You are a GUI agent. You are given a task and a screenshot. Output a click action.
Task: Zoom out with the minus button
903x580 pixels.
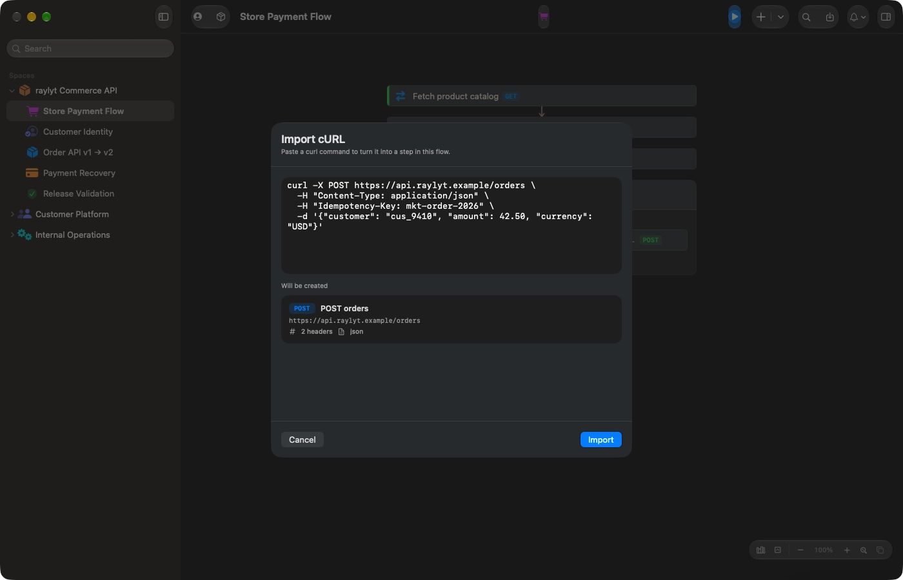click(800, 550)
